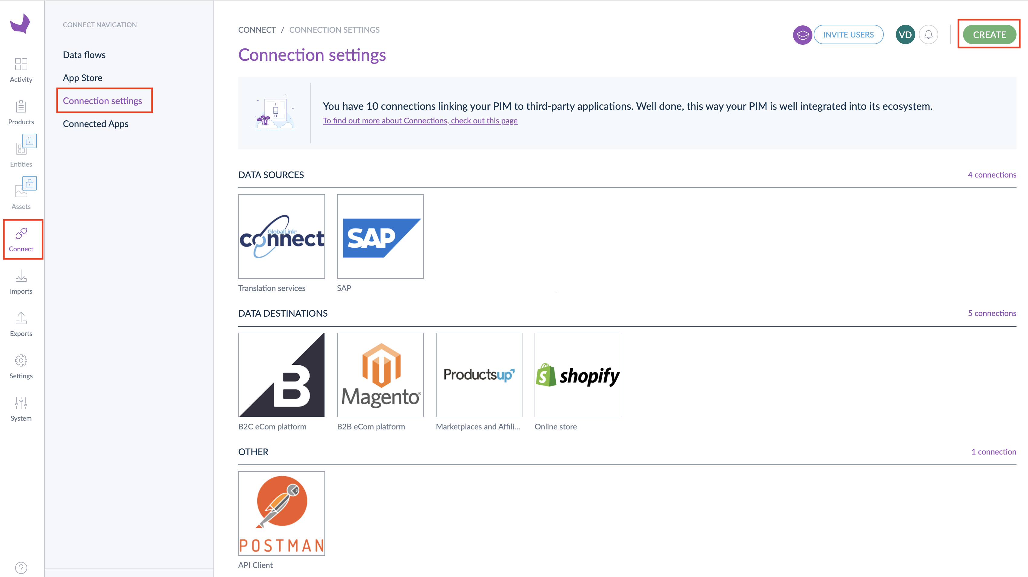Open the Shopify online store connection

[x=577, y=375]
